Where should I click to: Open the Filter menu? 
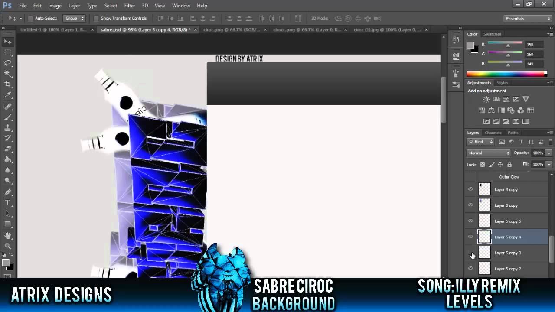(130, 6)
